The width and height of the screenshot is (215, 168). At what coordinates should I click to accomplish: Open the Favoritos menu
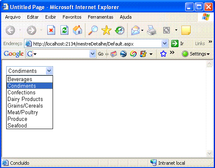click(x=72, y=17)
